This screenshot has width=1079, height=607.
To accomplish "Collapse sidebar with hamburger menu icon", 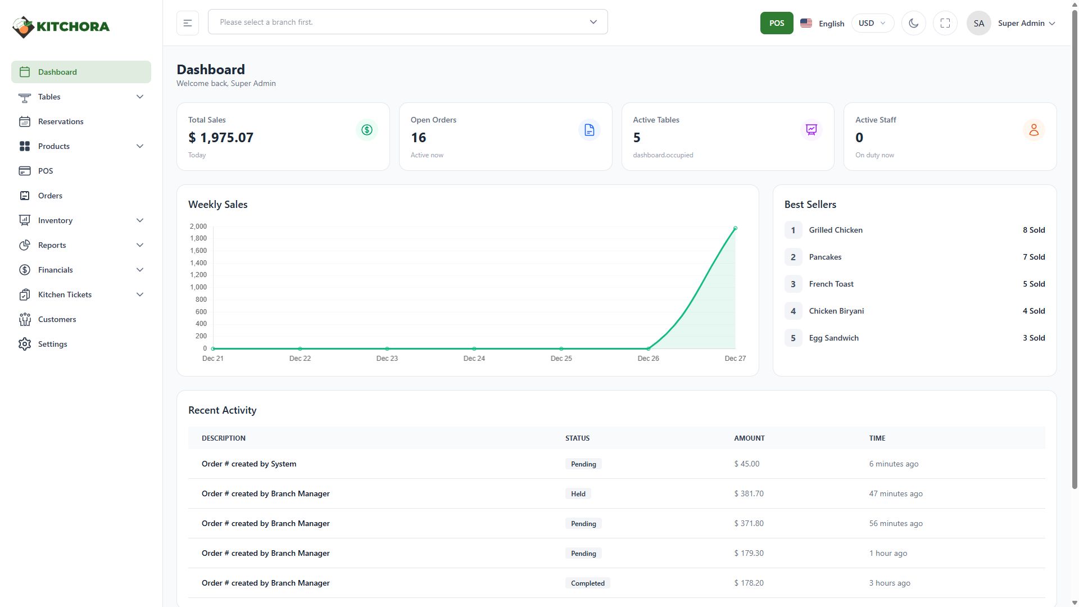I will coord(188,23).
